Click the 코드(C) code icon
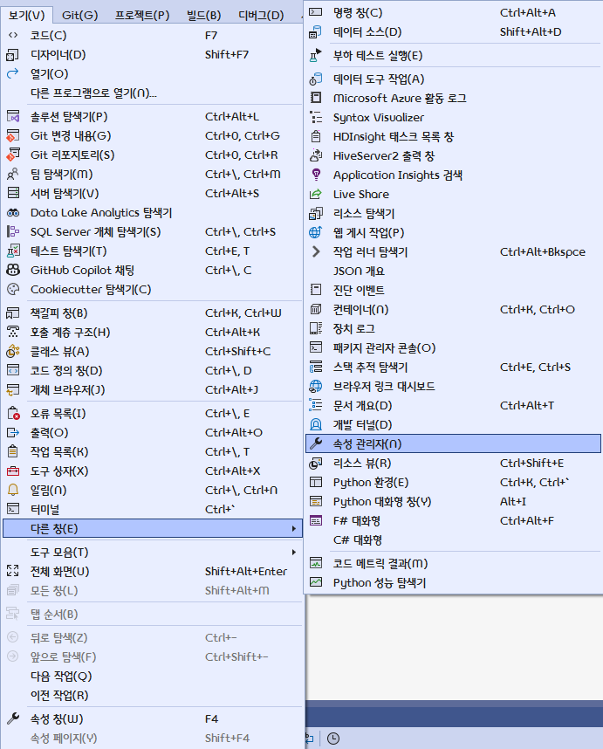Screen dimensions: 603x749 point(13,35)
